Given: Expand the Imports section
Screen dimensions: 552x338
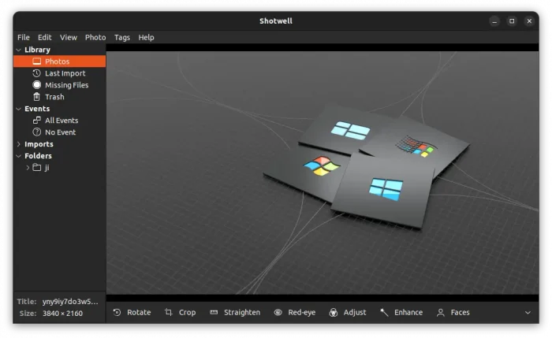Looking at the screenshot, I should [19, 144].
